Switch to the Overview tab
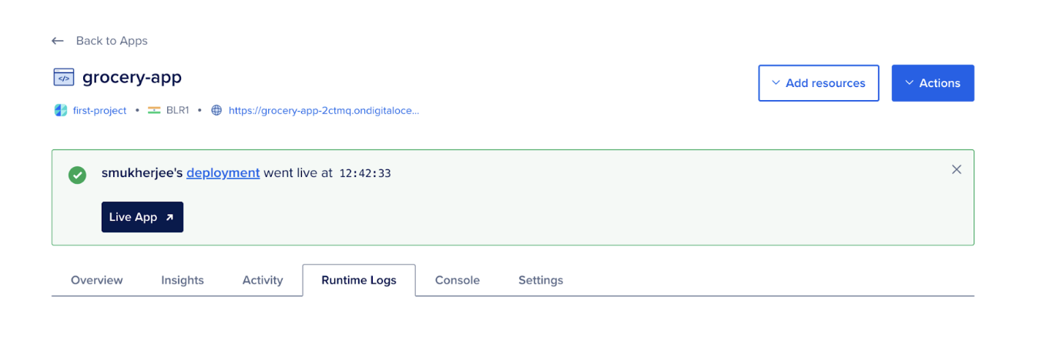This screenshot has width=1046, height=351. 97,280
